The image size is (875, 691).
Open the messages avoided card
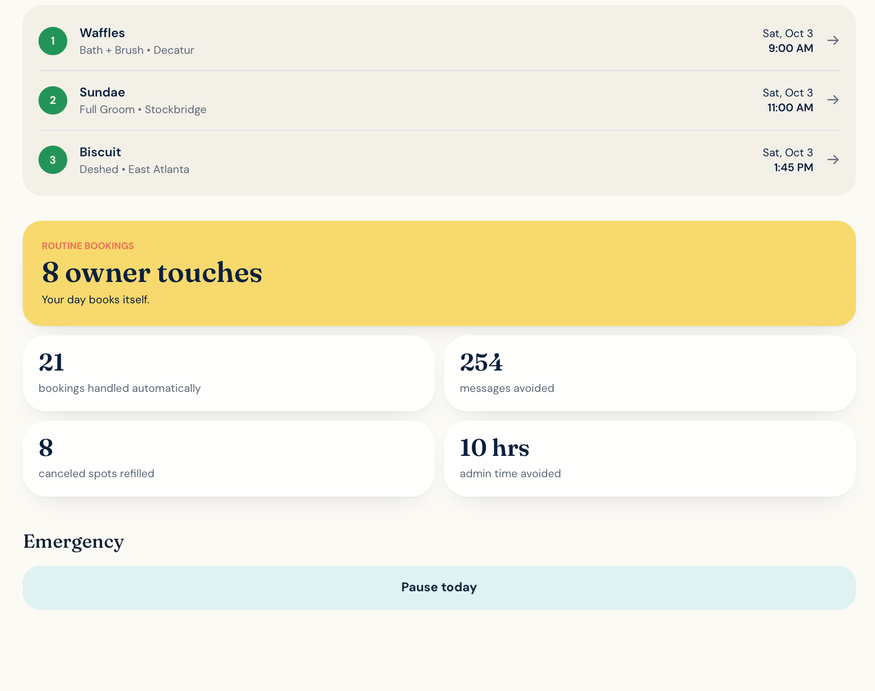[650, 373]
